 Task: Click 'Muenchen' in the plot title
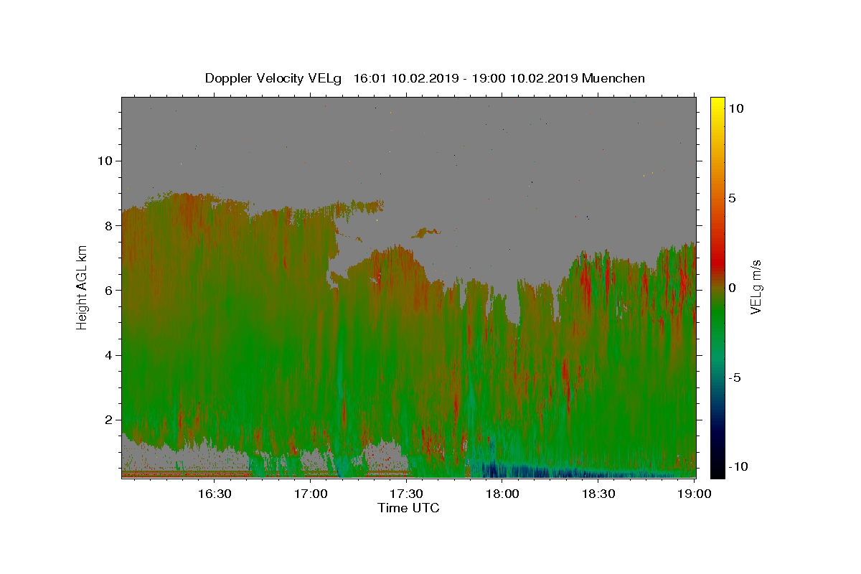click(613, 78)
